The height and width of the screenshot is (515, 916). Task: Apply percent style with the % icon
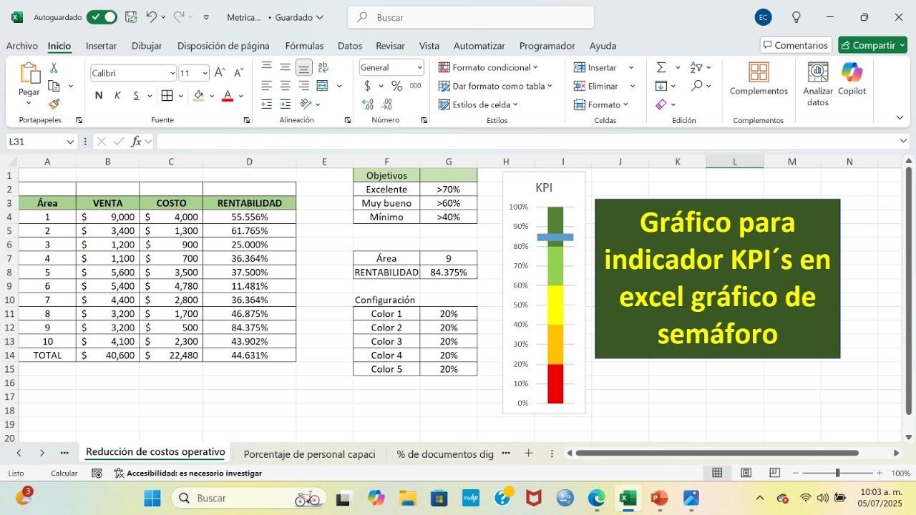tap(396, 85)
